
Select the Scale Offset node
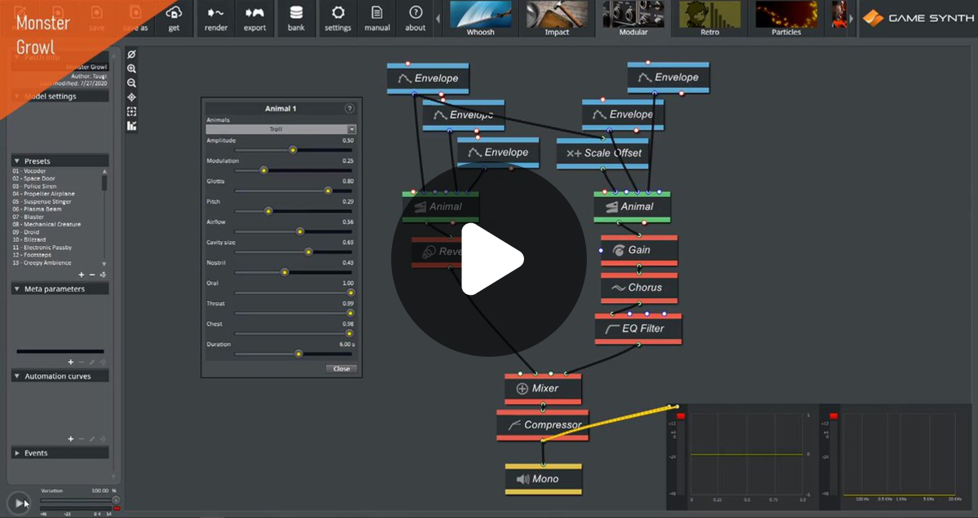coord(603,153)
